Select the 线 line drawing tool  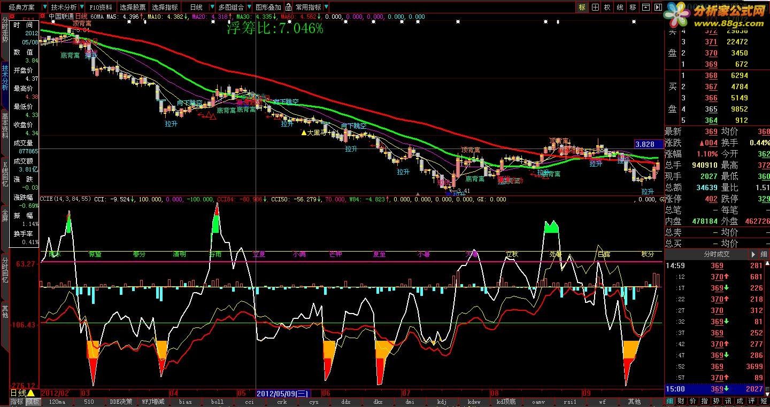620,7
